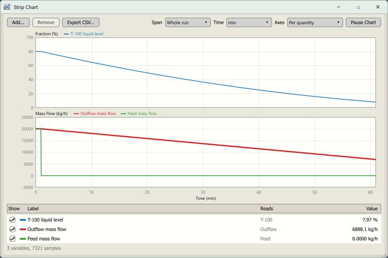Maximize the Strip Chart window
The image size is (388, 258).
[x=358, y=7]
